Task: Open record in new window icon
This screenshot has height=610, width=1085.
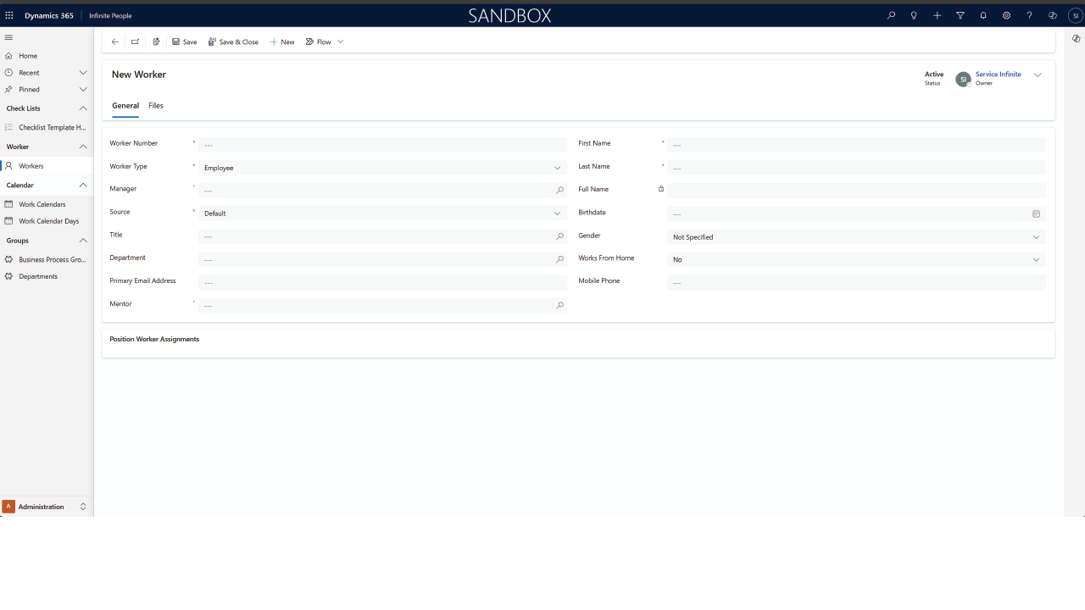Action: click(136, 42)
